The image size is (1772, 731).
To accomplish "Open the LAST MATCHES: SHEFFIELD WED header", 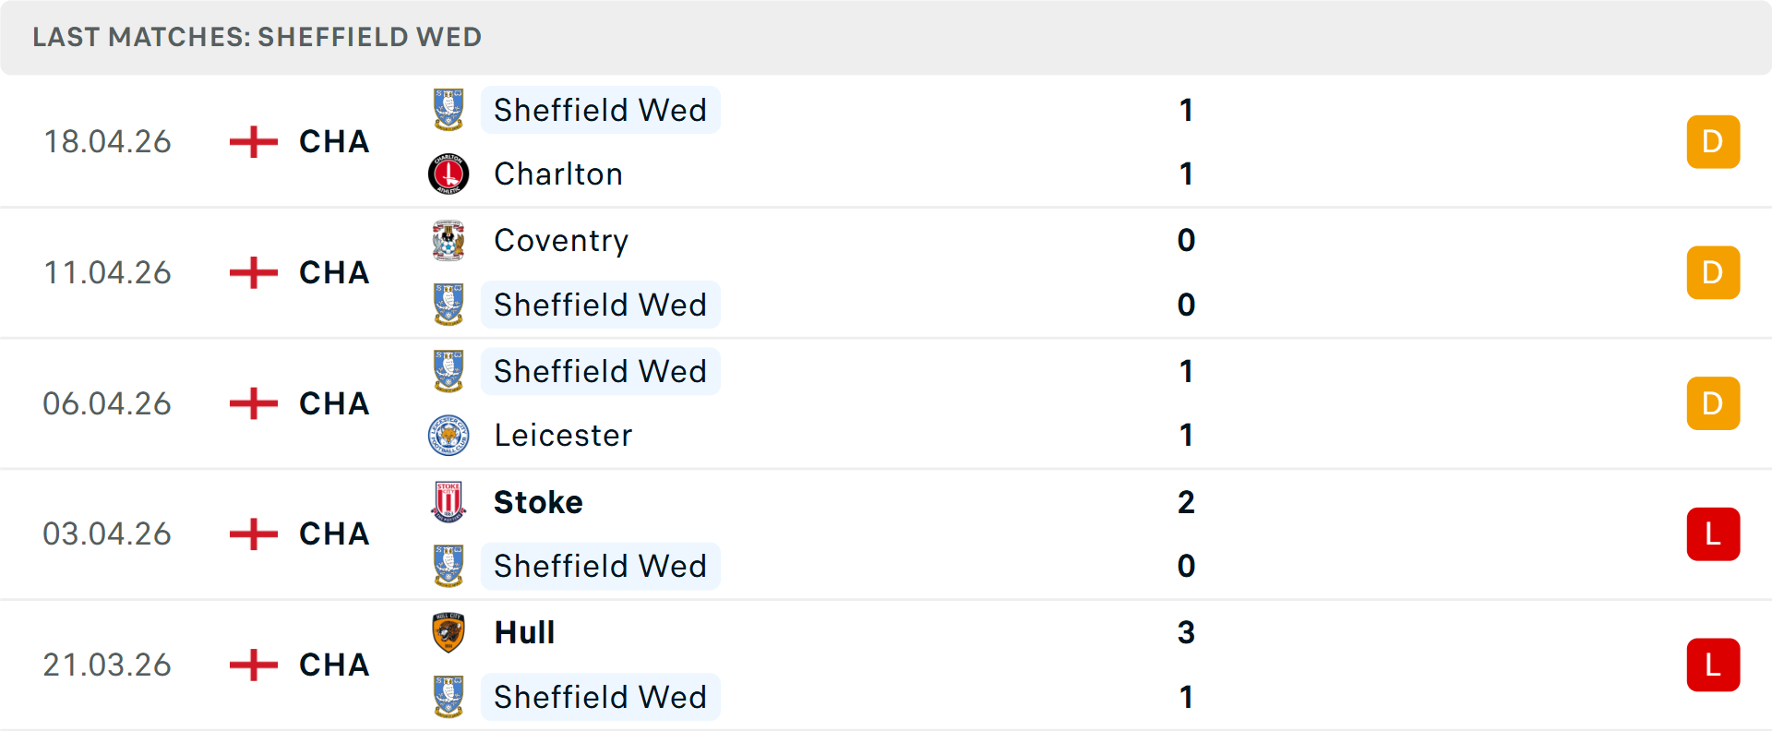I will (x=257, y=37).
